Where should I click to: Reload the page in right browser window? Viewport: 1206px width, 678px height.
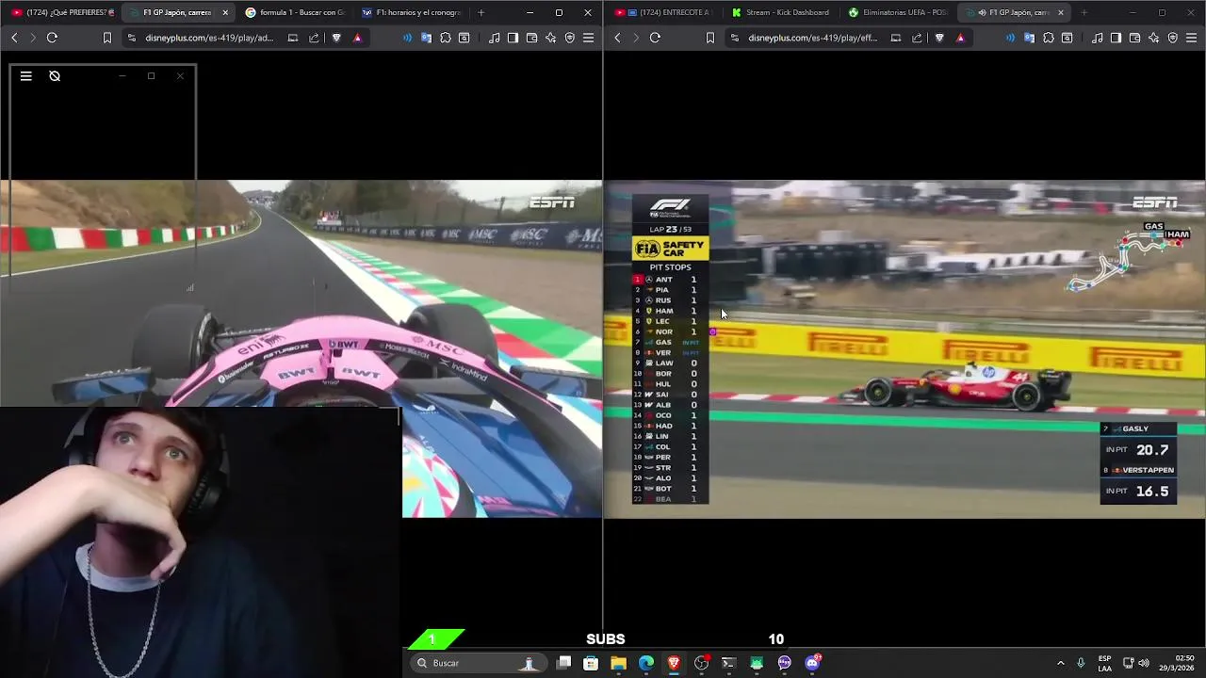coord(655,38)
